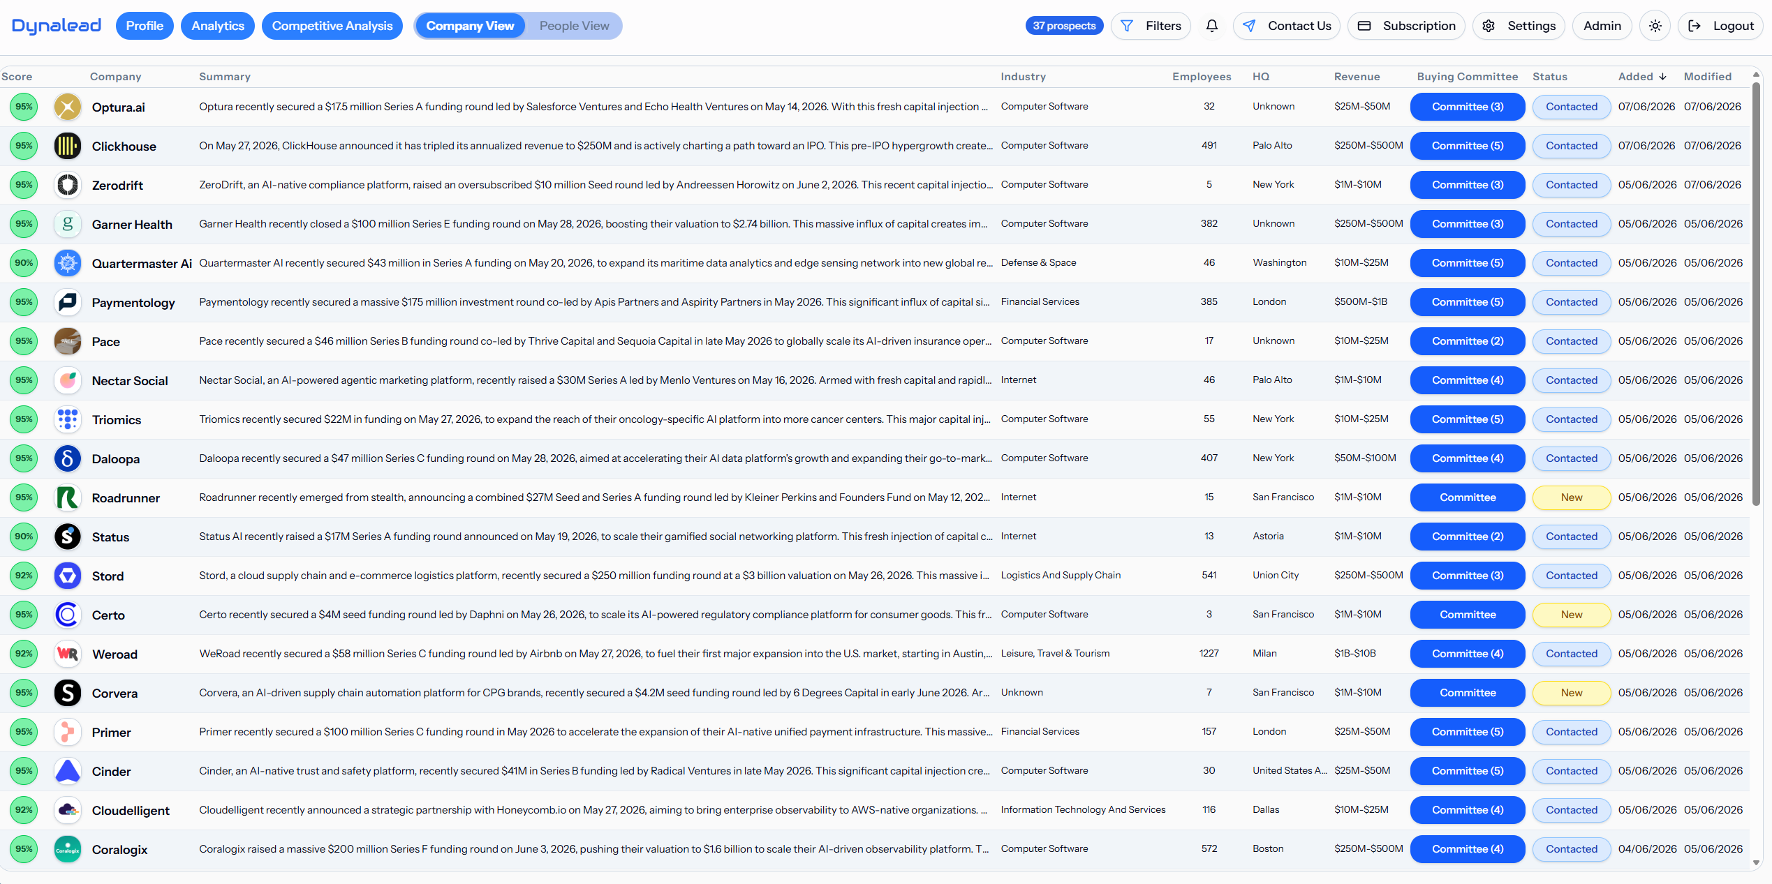Sort by the Modified column header
1772x884 pixels.
point(1707,77)
